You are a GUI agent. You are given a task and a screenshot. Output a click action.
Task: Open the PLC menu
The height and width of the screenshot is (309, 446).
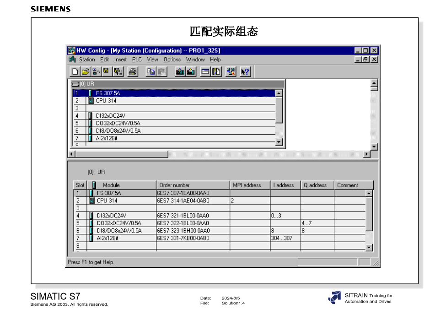coord(137,60)
